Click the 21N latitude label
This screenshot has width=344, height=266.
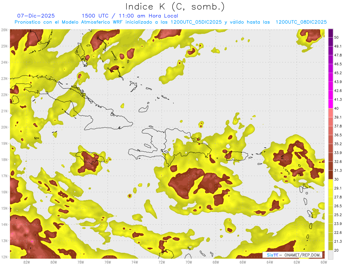tap(4, 111)
